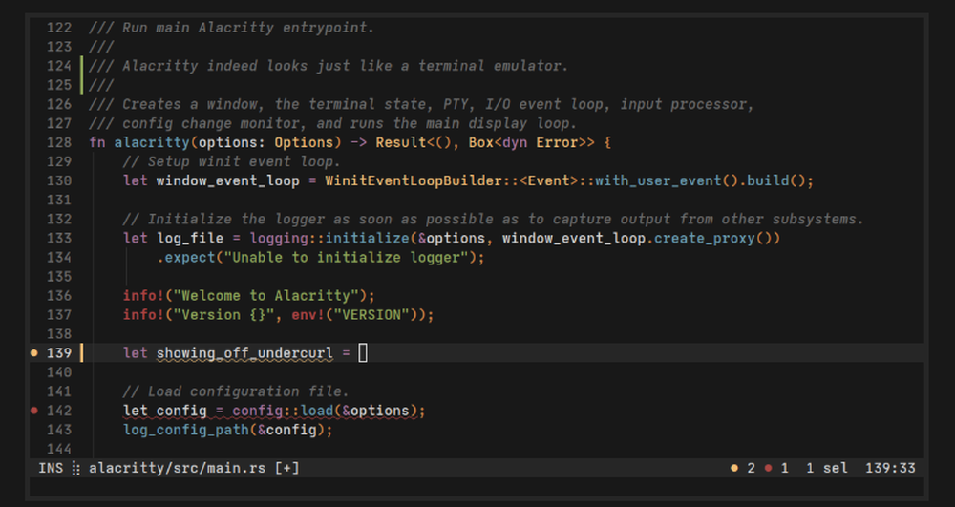This screenshot has height=507, width=955.
Task: Click the window_event_loop variable on line 130
Action: click(x=228, y=180)
